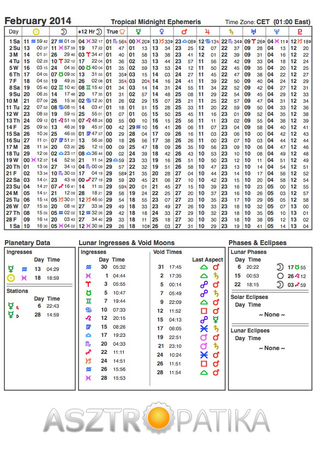Click last quarter Moon icon on day 22

tap(280, 285)
